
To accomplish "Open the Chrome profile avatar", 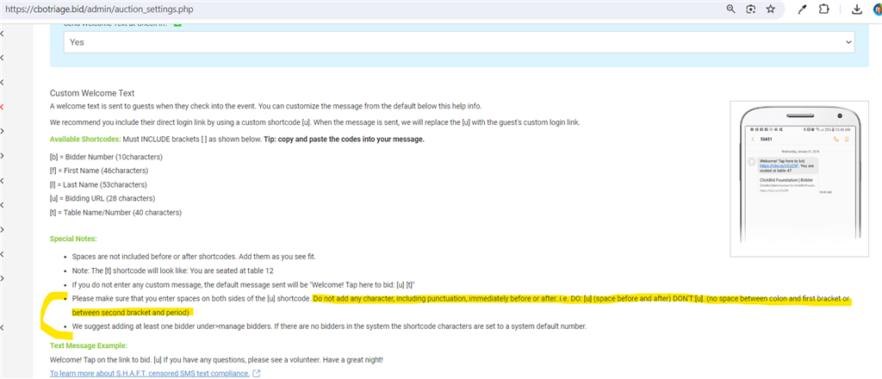I will 878,9.
